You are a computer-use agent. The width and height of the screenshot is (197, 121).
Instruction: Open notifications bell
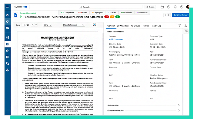175,7
